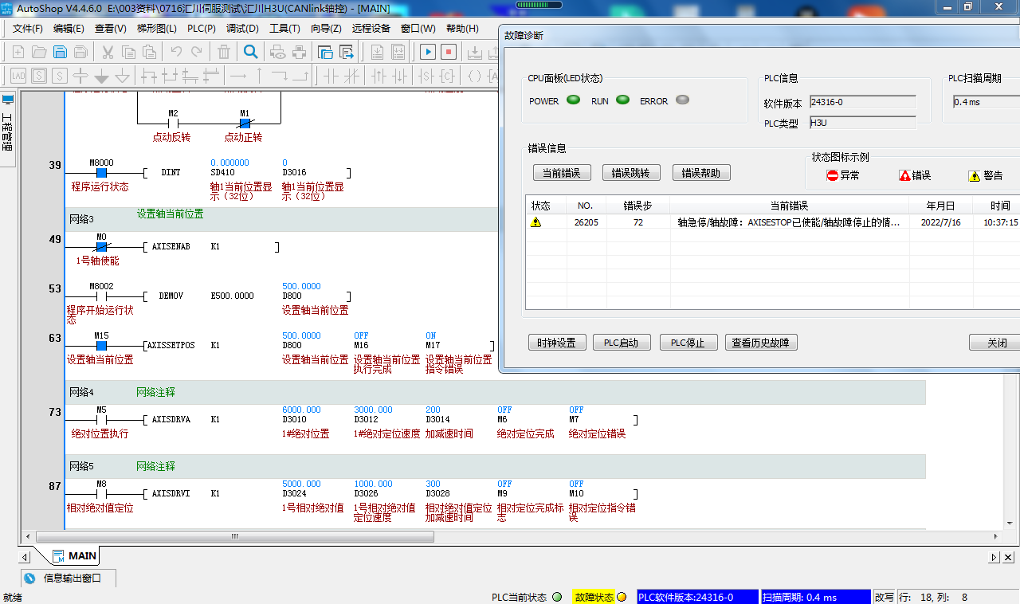Select the MAIN program tab
Viewport: 1020px width, 604px height.
point(75,556)
